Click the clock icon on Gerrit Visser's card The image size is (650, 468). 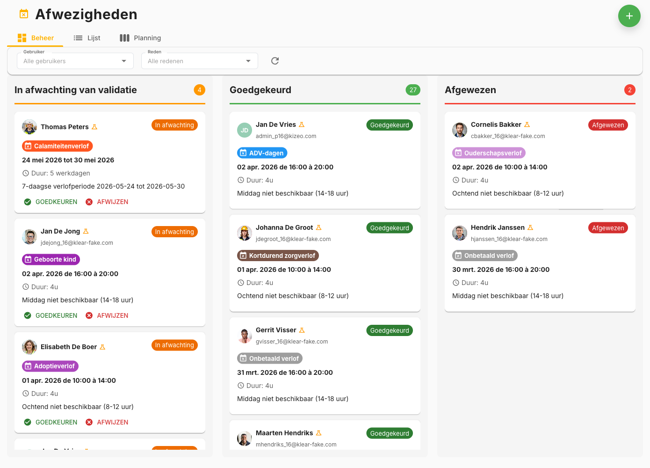pyautogui.click(x=241, y=385)
